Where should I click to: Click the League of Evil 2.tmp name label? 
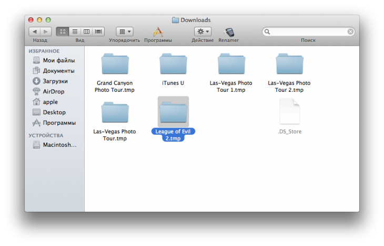click(173, 135)
